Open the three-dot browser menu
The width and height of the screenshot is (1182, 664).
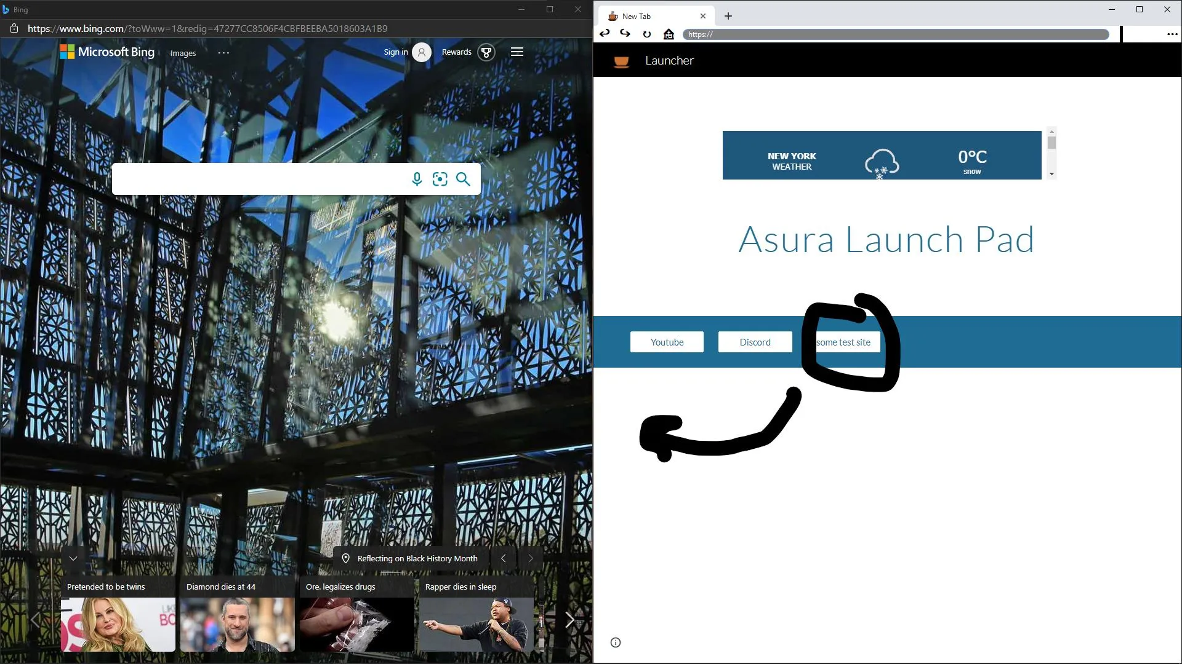1172,34
